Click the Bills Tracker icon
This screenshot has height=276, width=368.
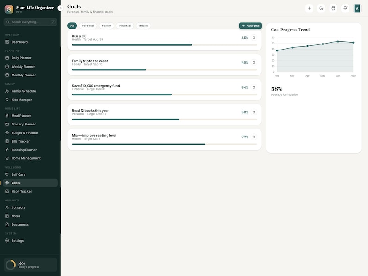[x=7, y=141]
